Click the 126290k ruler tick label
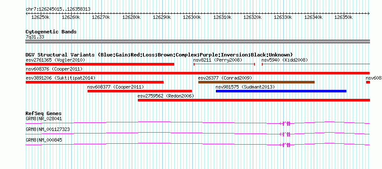 (162, 18)
